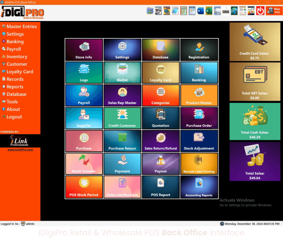Select Payroll in the sidebar menu

pyautogui.click(x=12, y=49)
